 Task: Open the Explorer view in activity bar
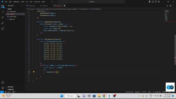tap(3, 7)
